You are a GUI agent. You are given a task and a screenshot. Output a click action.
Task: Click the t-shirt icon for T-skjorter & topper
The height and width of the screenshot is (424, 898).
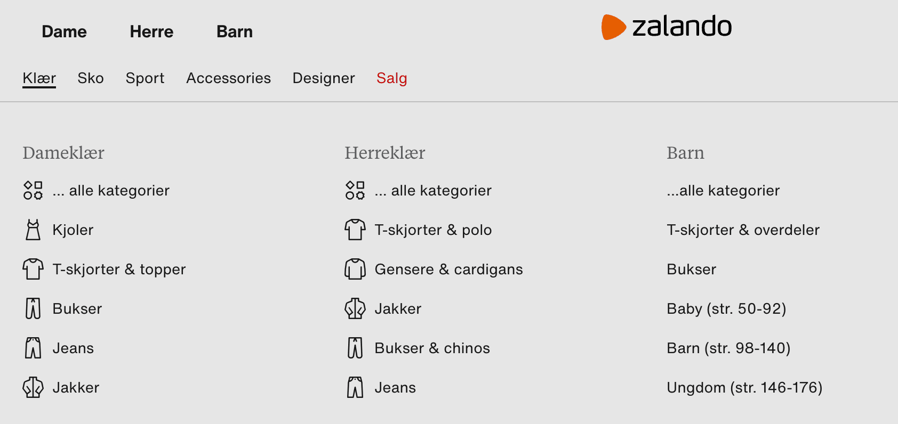coord(33,269)
